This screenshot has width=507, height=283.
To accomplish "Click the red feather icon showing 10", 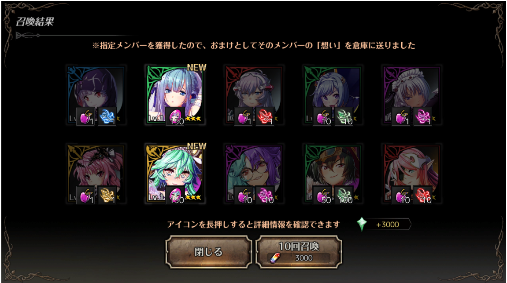I will pyautogui.click(x=422, y=195).
